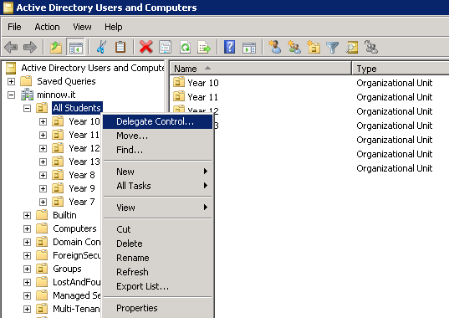Expand the Computers tree node

pyautogui.click(x=28, y=229)
